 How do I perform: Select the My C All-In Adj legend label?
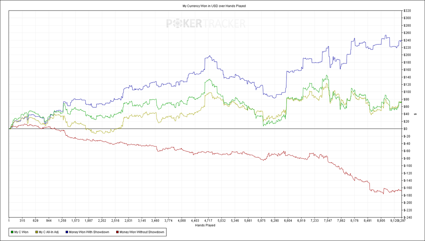[x=48, y=232]
